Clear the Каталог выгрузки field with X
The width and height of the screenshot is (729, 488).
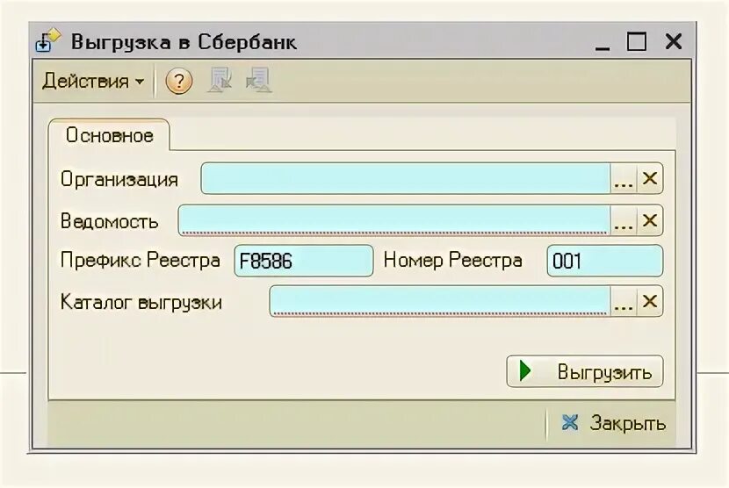point(649,301)
